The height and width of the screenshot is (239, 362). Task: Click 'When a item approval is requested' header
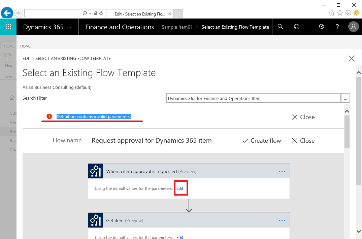click(189, 171)
